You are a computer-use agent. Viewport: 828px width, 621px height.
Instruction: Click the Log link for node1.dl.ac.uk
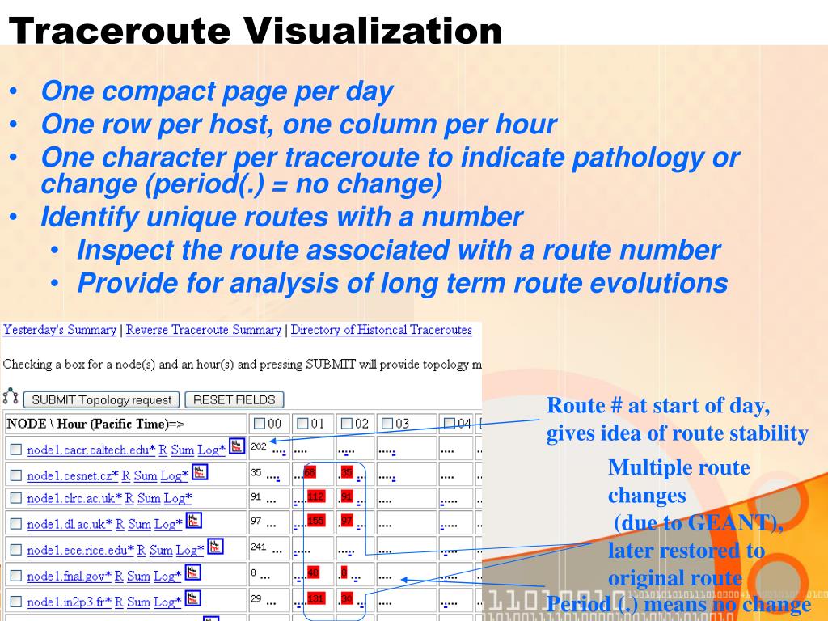pos(168,524)
